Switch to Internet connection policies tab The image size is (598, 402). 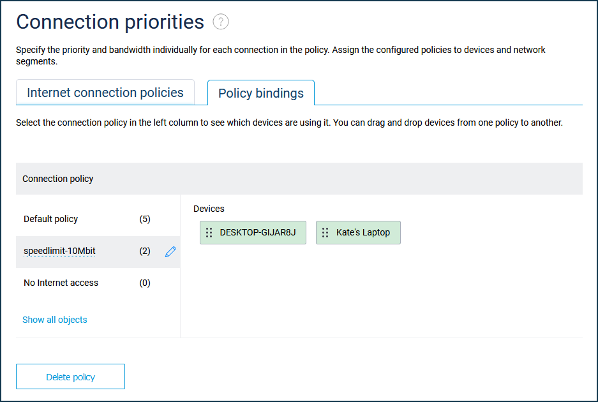tap(105, 93)
